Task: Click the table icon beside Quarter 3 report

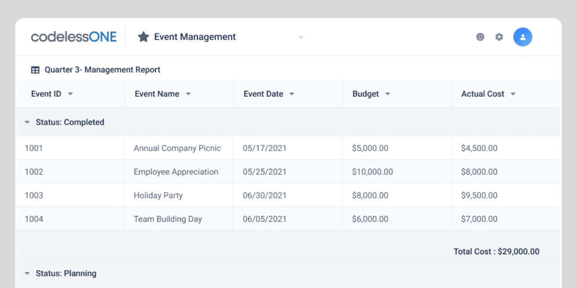Action: (35, 70)
